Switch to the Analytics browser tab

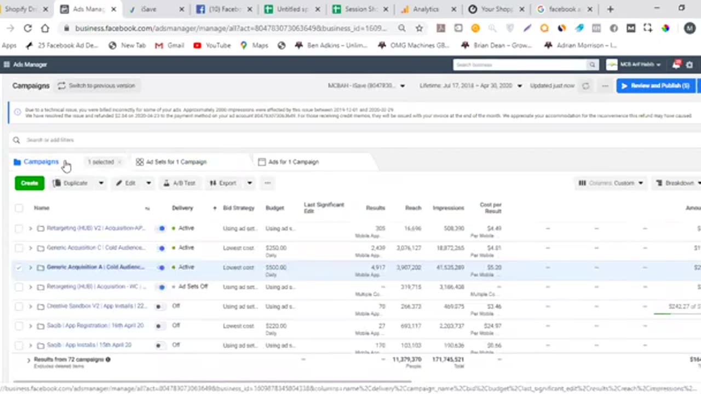point(426,9)
